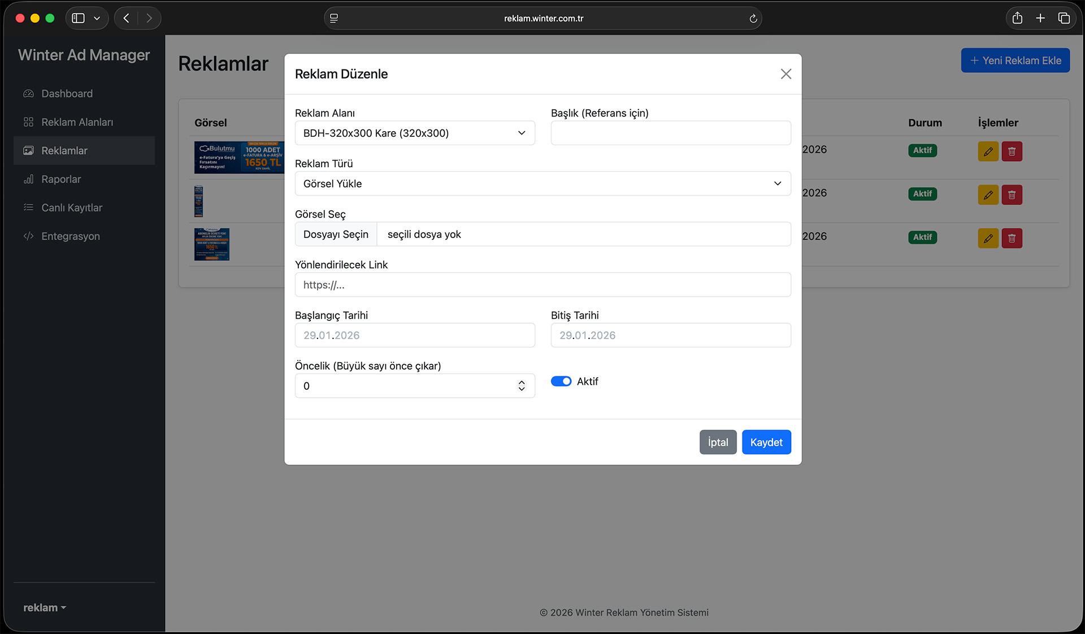Screen dimensions: 1085x634
Task: Click the yellow pencil edit icon in first row
Action: 988,151
